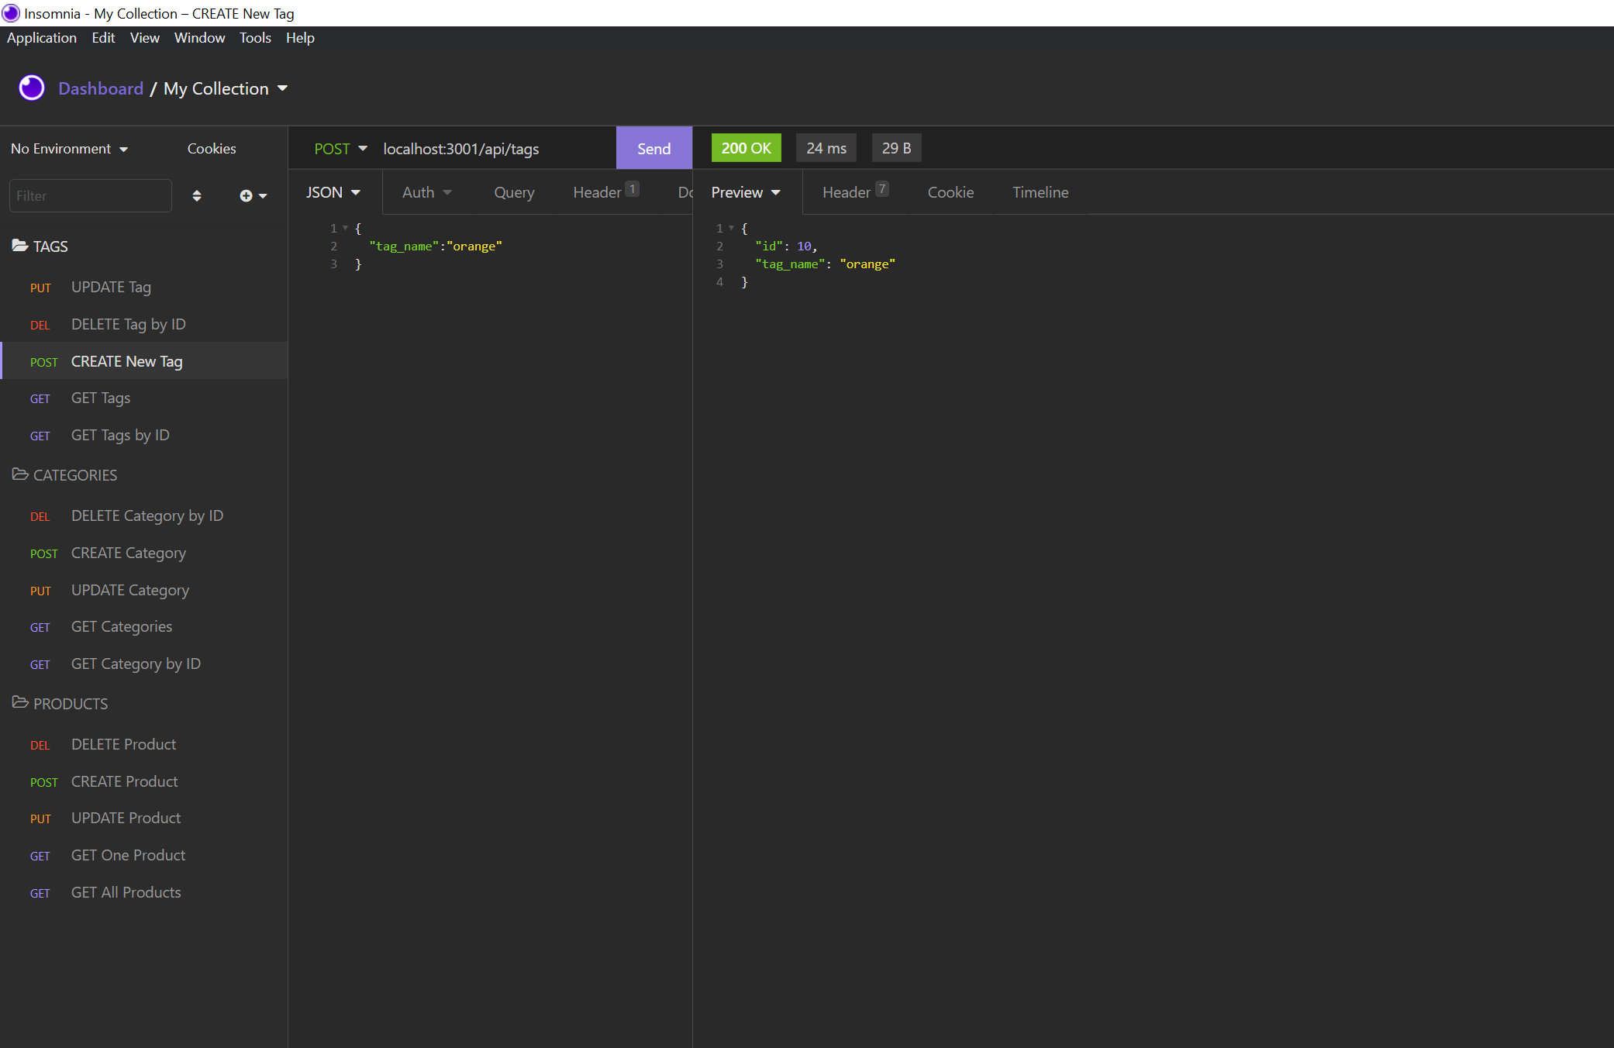Click the Cookie tab in the response pane
This screenshot has height=1048, width=1614.
[950, 192]
